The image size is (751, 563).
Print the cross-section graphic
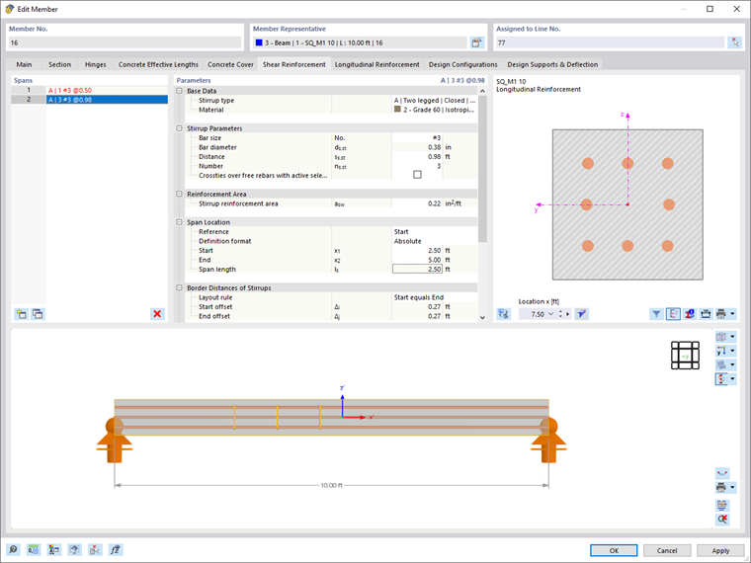click(x=721, y=314)
